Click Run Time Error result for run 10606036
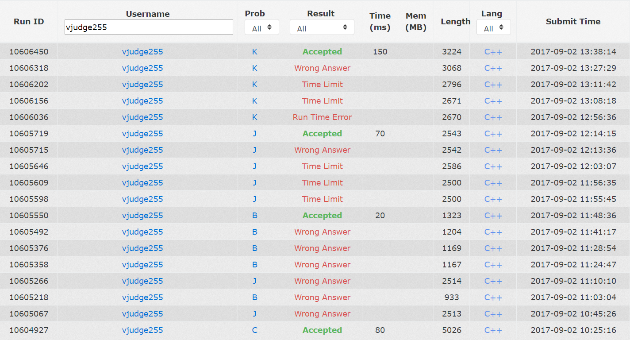 pos(322,117)
